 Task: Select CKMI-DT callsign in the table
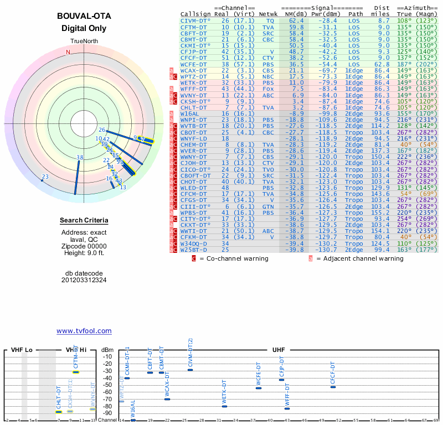coord(195,46)
